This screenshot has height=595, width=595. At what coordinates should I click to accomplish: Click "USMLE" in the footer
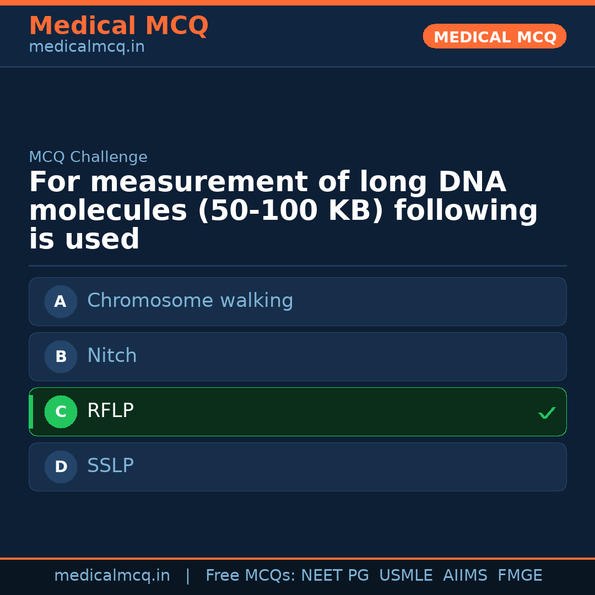point(405,576)
